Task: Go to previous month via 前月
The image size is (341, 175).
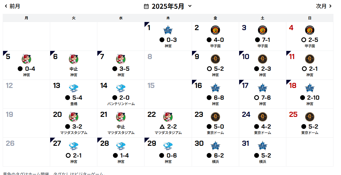Action: 12,6
